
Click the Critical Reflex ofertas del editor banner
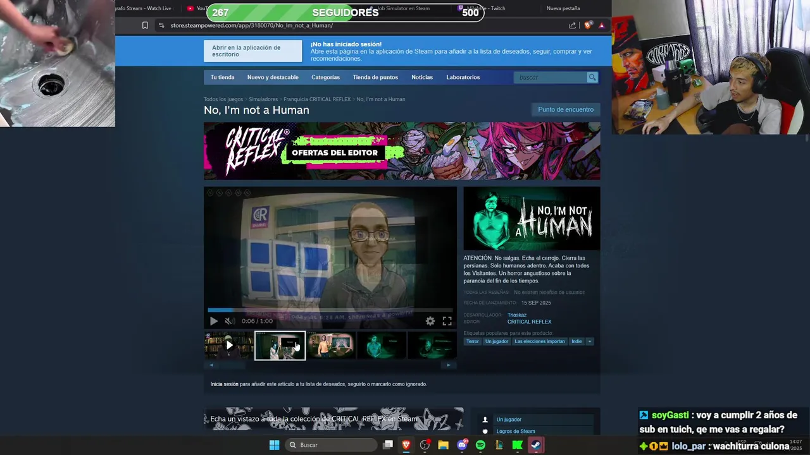click(402, 151)
